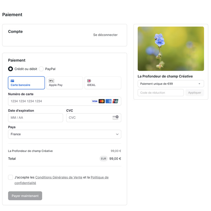Choose the PayPal radio button
Image resolution: width=211 pixels, height=211 pixels.
click(x=41, y=69)
